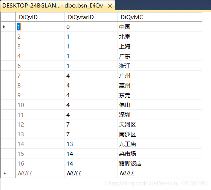Click the cell containing 东莞
Screen dimensions: 211x190
[x=160, y=95]
